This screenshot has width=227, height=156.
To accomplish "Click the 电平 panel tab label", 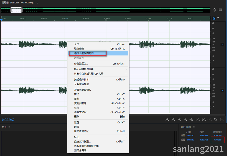I will 4,127.
